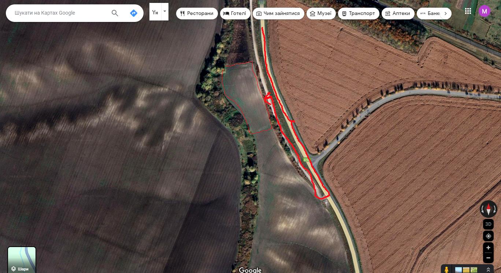Zoom out with the minus button
501x273 pixels.
488,258
